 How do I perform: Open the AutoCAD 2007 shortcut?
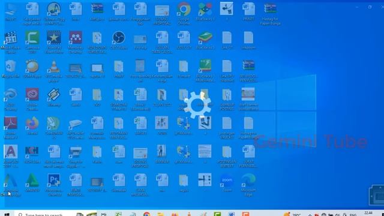click(x=11, y=156)
